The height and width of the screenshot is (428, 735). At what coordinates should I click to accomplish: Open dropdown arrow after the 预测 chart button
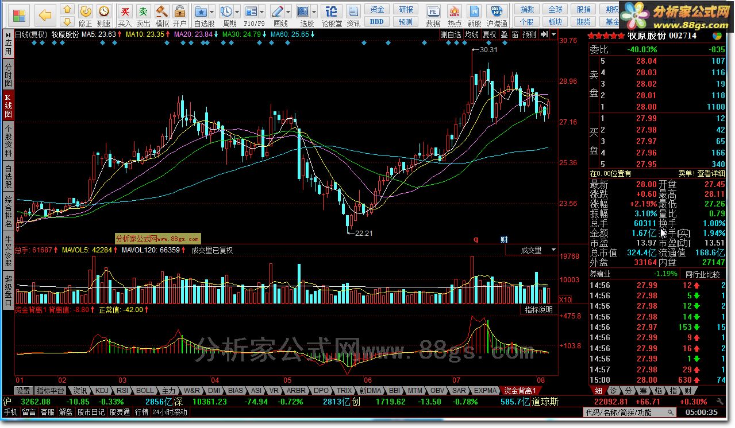553,34
